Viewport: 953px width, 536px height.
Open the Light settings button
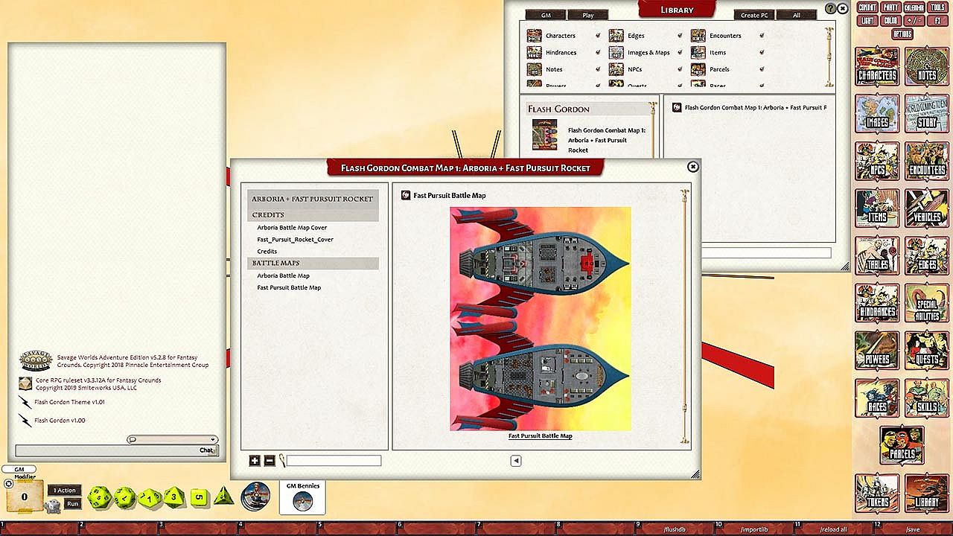(x=867, y=21)
